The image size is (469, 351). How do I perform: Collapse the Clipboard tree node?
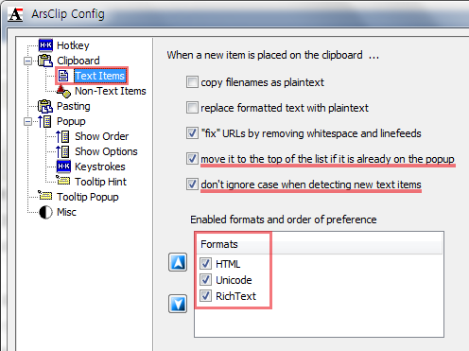27,61
